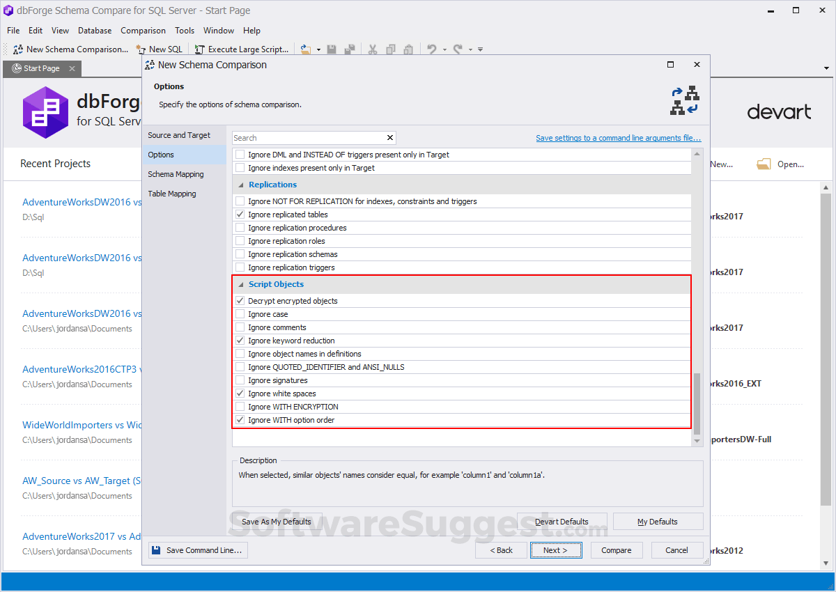The height and width of the screenshot is (592, 836).
Task: Disable Decrypt encrypted objects
Action: click(240, 301)
